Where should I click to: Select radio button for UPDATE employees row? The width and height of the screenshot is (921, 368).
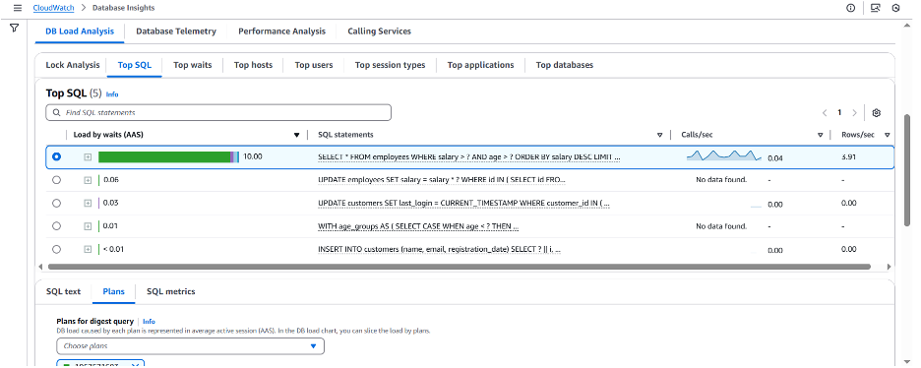(56, 180)
